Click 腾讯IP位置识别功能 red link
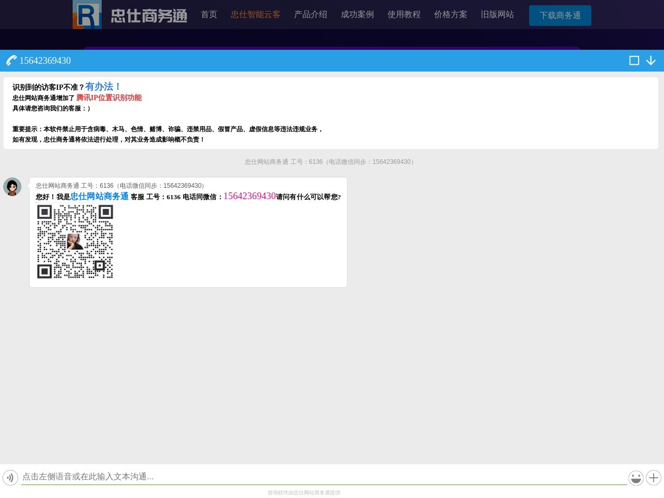 coord(109,98)
